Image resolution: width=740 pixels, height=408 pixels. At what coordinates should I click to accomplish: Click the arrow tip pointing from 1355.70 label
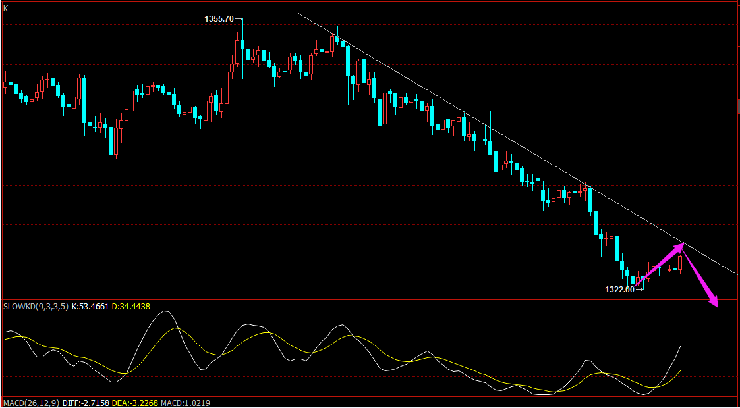click(241, 19)
